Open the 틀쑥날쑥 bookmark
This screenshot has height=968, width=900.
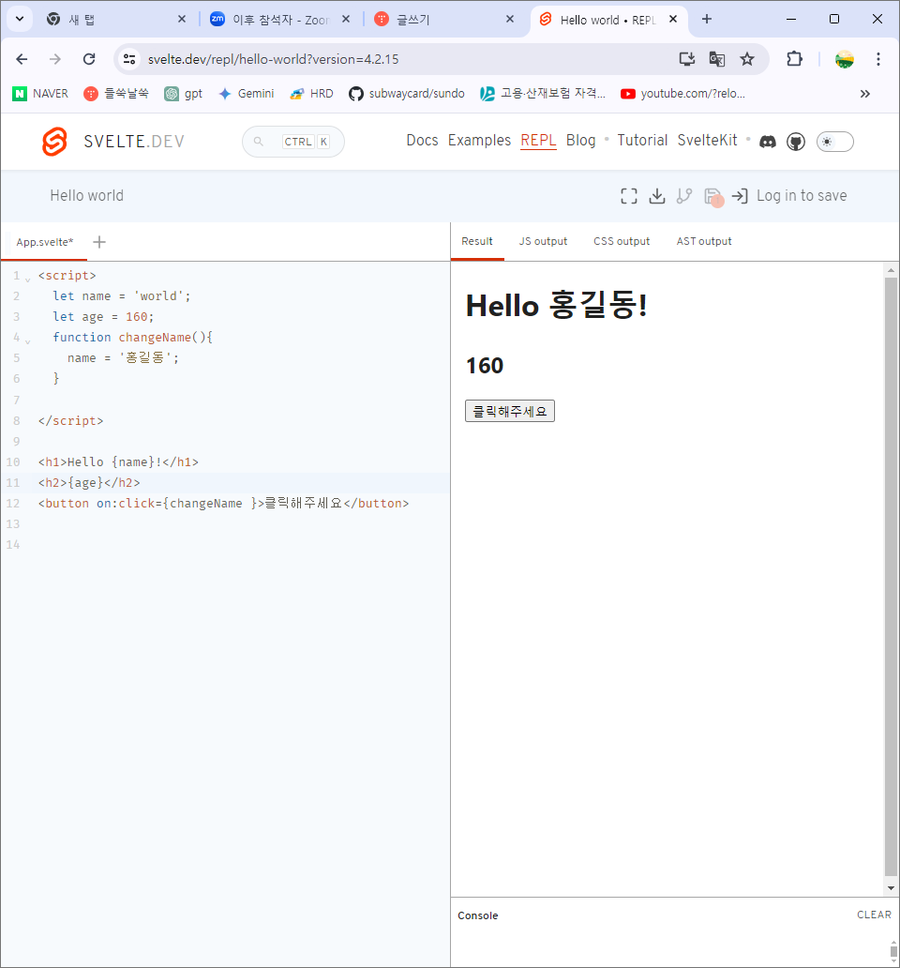tap(116, 94)
